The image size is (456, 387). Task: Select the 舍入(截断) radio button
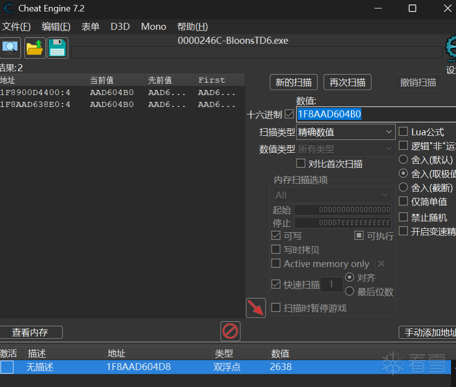(x=403, y=187)
